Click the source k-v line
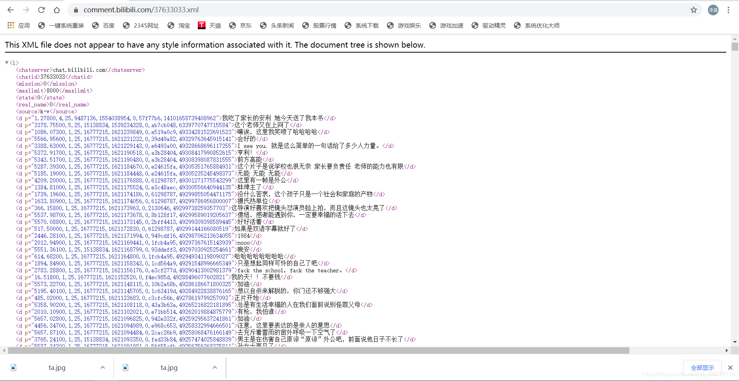The height and width of the screenshot is (381, 739). pos(47,111)
